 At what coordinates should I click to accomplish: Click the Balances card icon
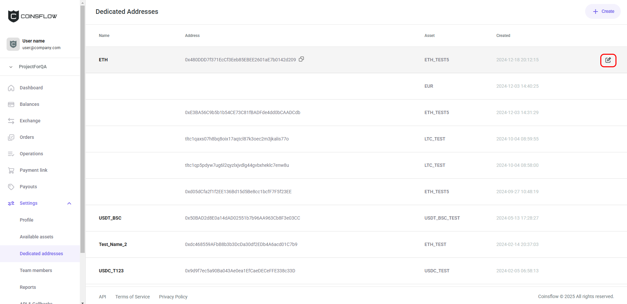click(x=11, y=105)
